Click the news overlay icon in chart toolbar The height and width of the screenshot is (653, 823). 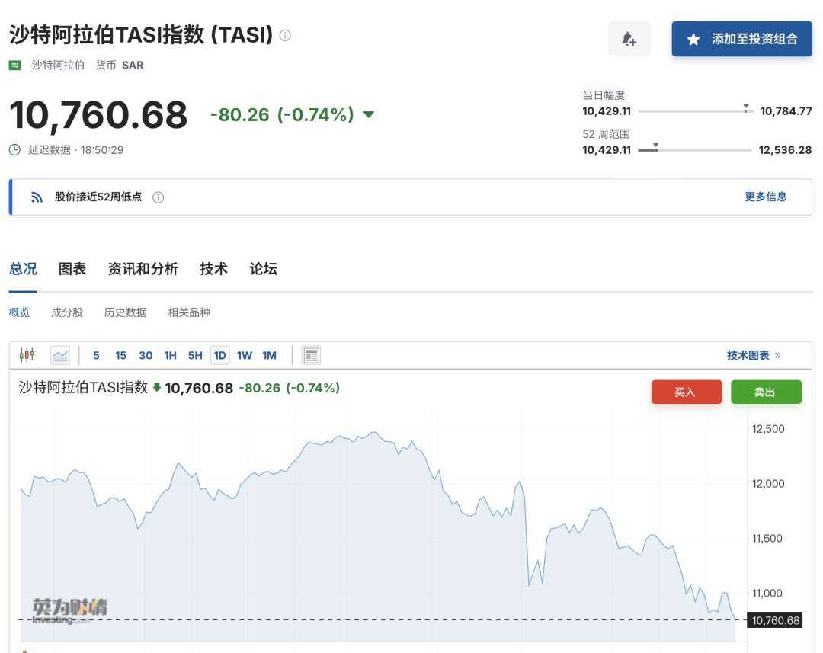(x=311, y=355)
